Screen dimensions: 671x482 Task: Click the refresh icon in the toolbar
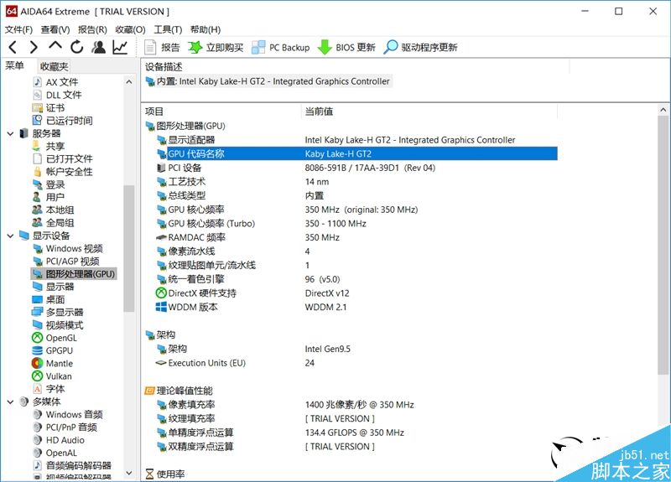point(77,47)
